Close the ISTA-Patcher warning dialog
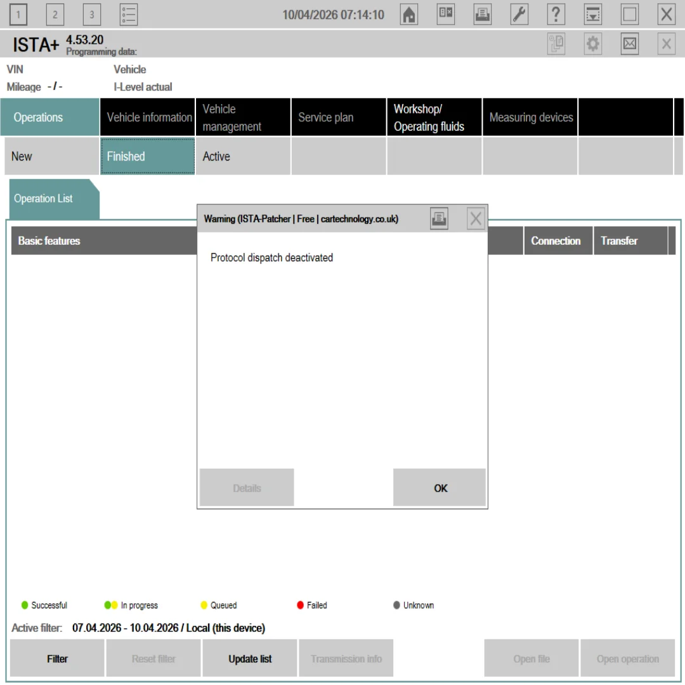This screenshot has width=685, height=685. 476,218
